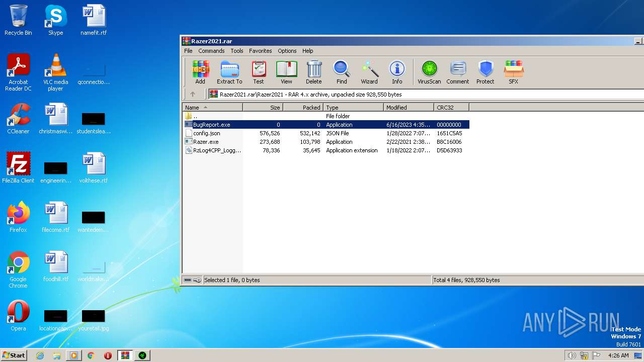Open Internet Explorer from taskbar
Viewport: 644px width, 362px height.
[x=40, y=355]
